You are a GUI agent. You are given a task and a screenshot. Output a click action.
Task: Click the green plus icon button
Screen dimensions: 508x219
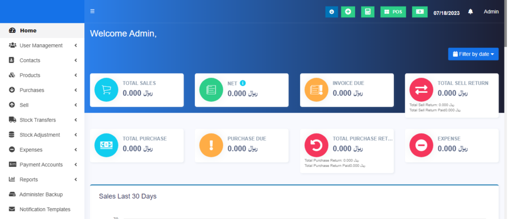(348, 12)
